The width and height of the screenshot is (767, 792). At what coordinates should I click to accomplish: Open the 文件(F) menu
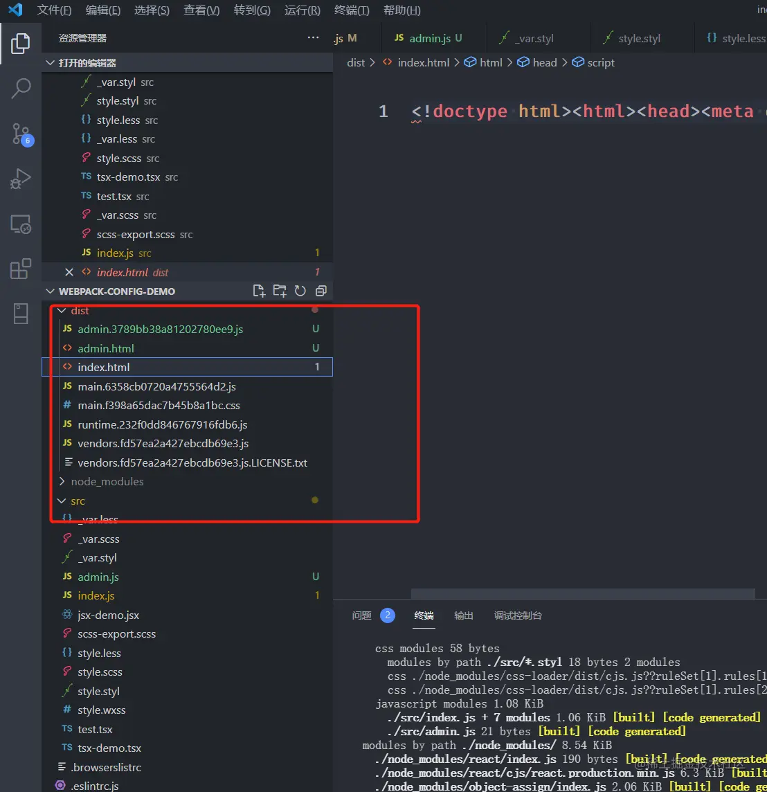pyautogui.click(x=54, y=10)
